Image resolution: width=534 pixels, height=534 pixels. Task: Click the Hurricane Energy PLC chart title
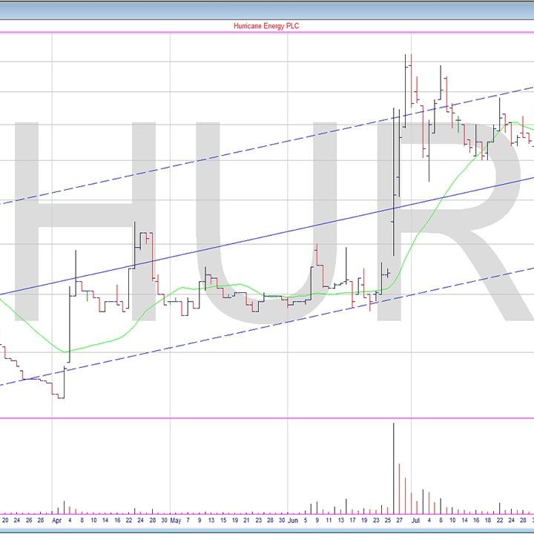pos(266,26)
